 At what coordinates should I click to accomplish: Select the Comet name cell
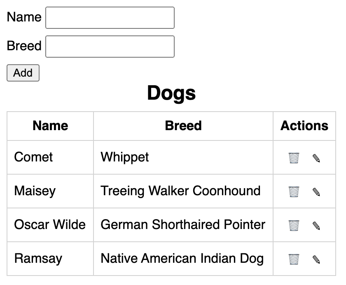(33, 157)
